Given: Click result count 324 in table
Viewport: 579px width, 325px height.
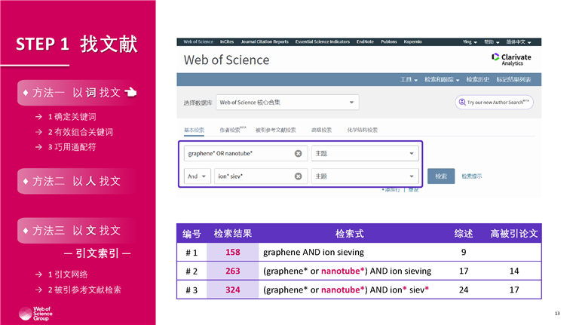Looking at the screenshot, I should [233, 290].
